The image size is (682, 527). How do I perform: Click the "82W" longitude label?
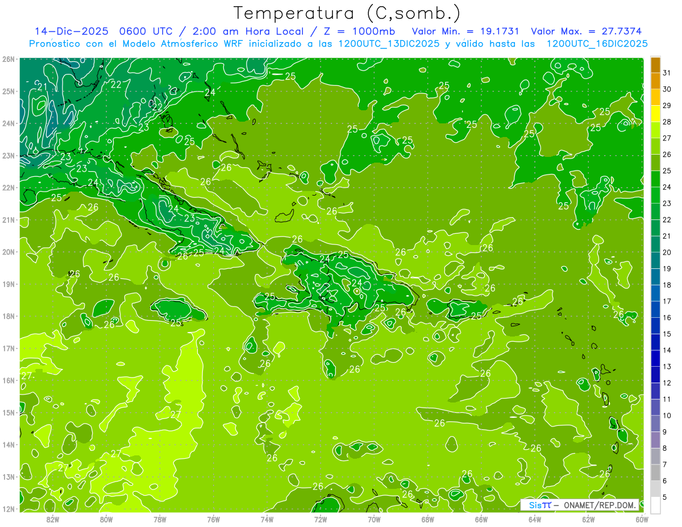[x=53, y=519]
